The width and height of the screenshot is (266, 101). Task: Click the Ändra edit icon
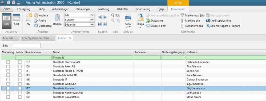click(x=36, y=21)
